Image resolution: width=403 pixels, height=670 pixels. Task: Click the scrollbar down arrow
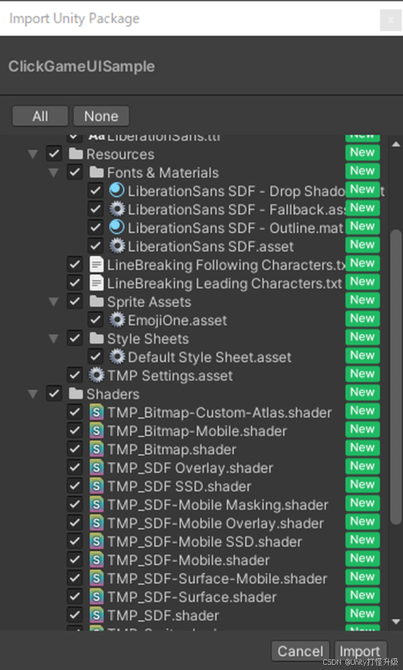point(396,622)
